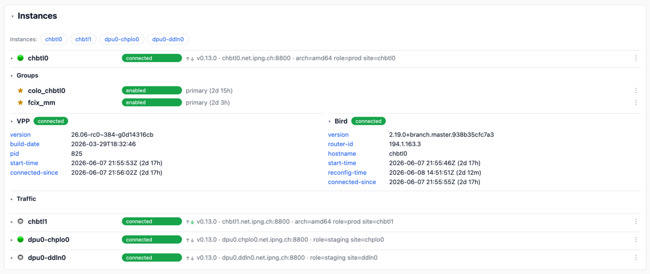Click the build-date value 2026-03-29T18:32:46

click(103, 144)
